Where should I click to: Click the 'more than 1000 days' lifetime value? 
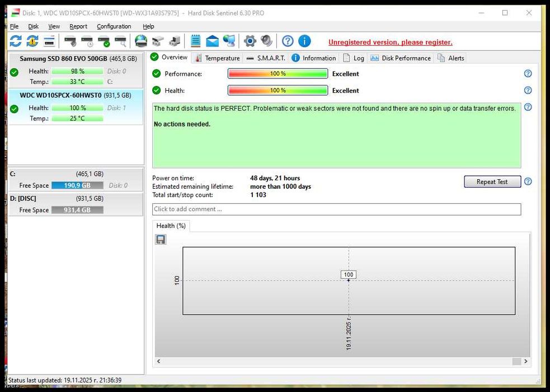pyautogui.click(x=281, y=186)
